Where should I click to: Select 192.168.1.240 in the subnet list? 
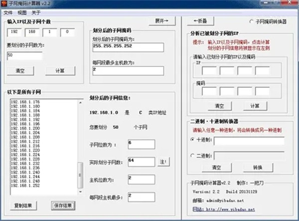click(x=25, y=172)
